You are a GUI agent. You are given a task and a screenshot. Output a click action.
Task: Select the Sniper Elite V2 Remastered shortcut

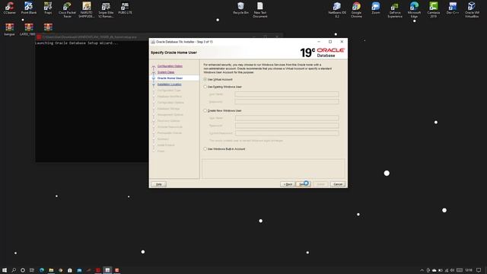pos(106,10)
